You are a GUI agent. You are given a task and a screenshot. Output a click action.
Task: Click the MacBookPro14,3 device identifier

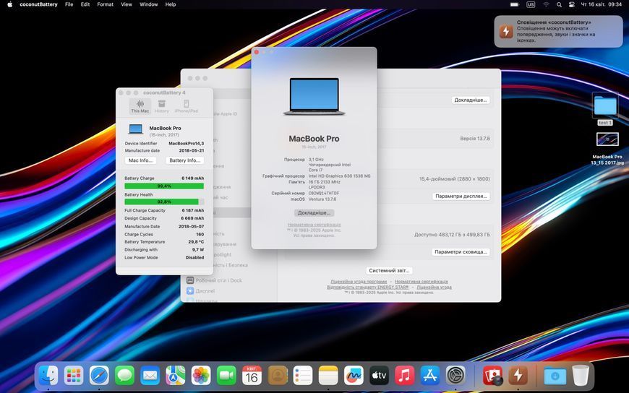click(186, 143)
